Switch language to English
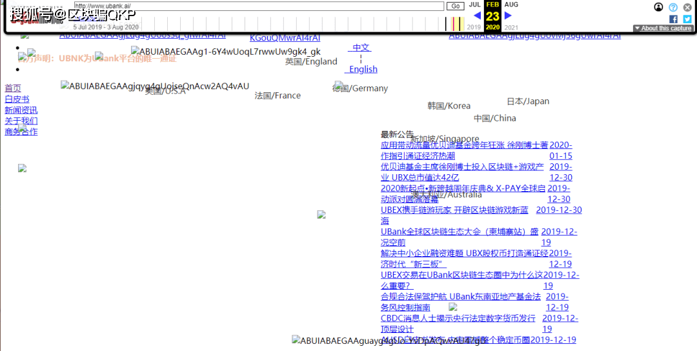The image size is (697, 351). (363, 69)
